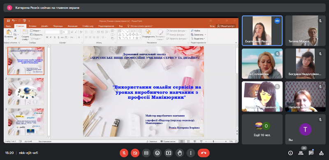
Task: Open the activities icon in Meet
Action: pos(321,153)
